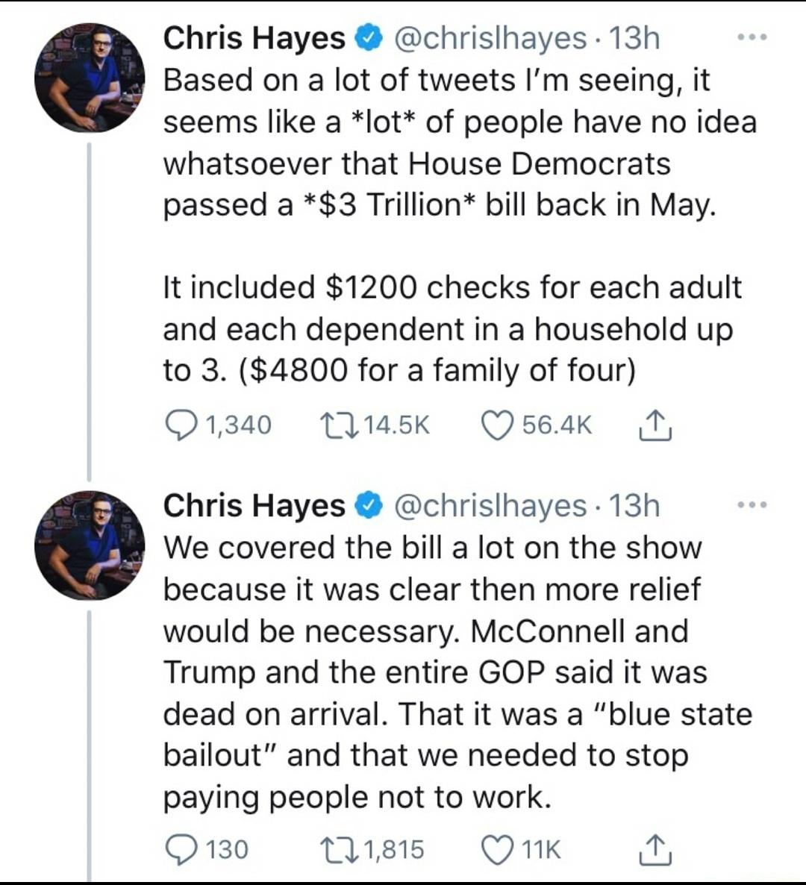Viewport: 806px width, 885px height.
Task: Open Chris Hayes avatar on first tweet
Action: (x=90, y=77)
